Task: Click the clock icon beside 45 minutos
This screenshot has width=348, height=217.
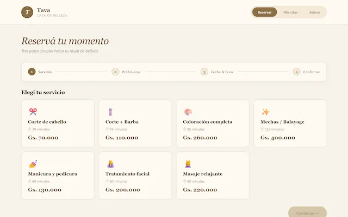Action: coord(107,129)
